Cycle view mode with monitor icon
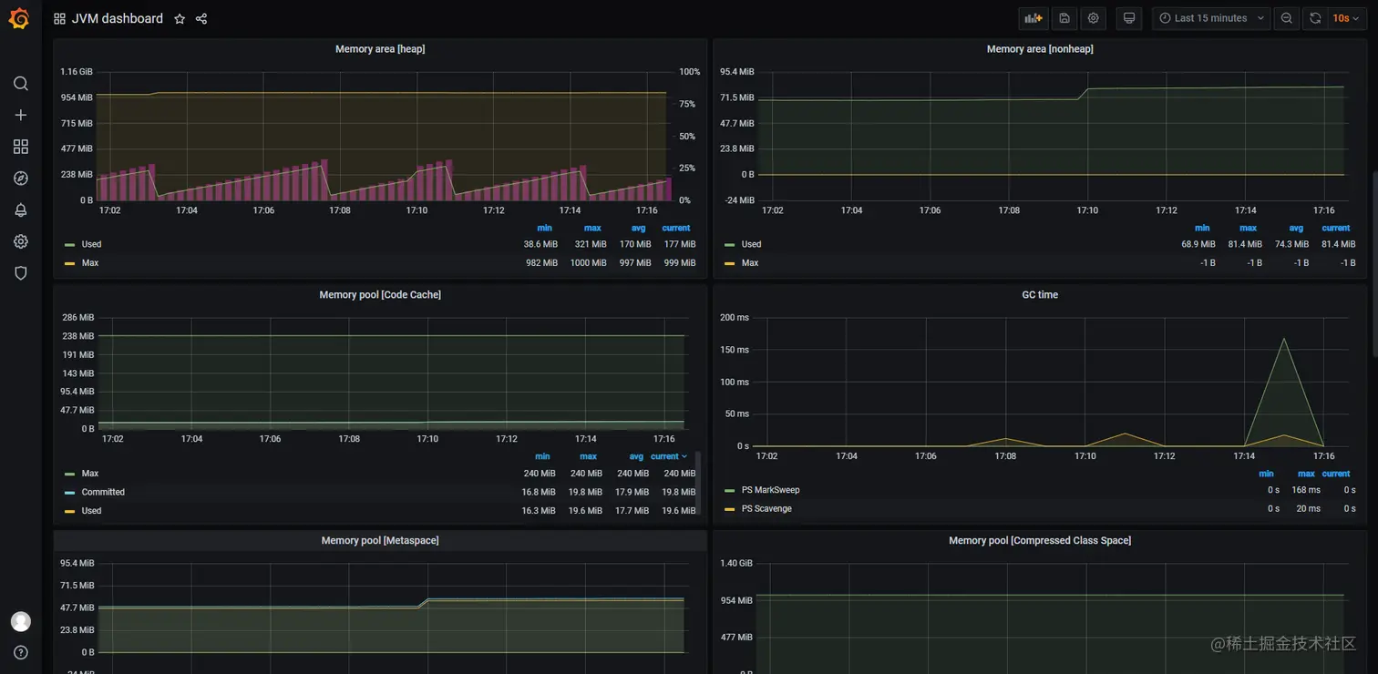The width and height of the screenshot is (1378, 674). click(x=1129, y=18)
